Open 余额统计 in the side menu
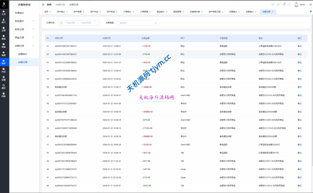This screenshot has width=313, height=193. coord(23,54)
